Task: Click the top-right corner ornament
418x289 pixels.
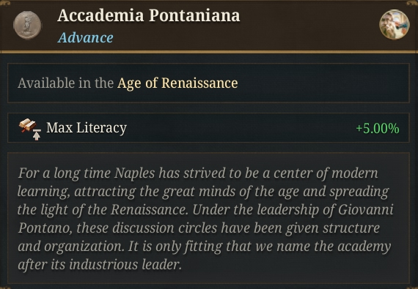Action: 412,3
